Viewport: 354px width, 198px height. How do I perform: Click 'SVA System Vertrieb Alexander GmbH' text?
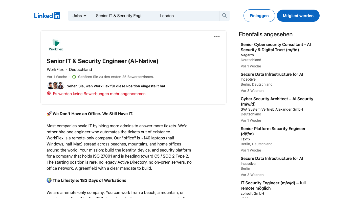coord(272,109)
